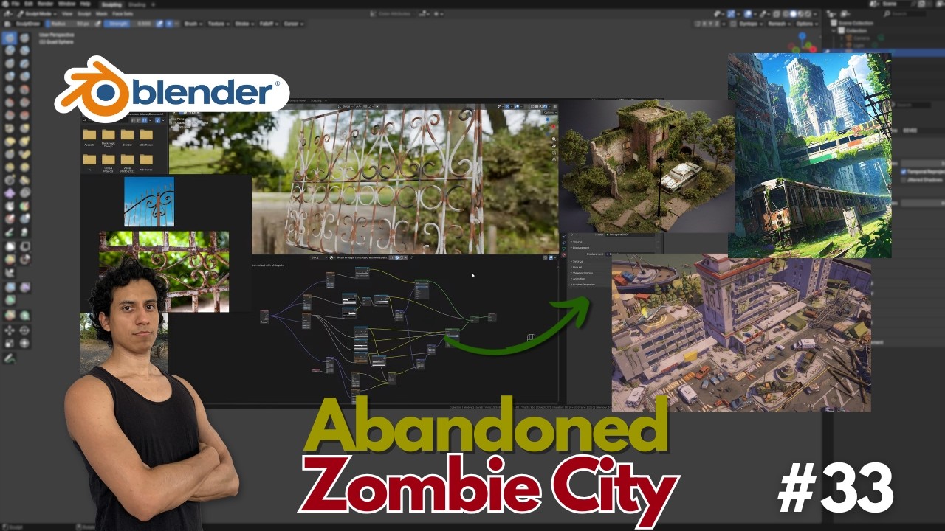Select the Blob sculpt brush

click(24, 76)
